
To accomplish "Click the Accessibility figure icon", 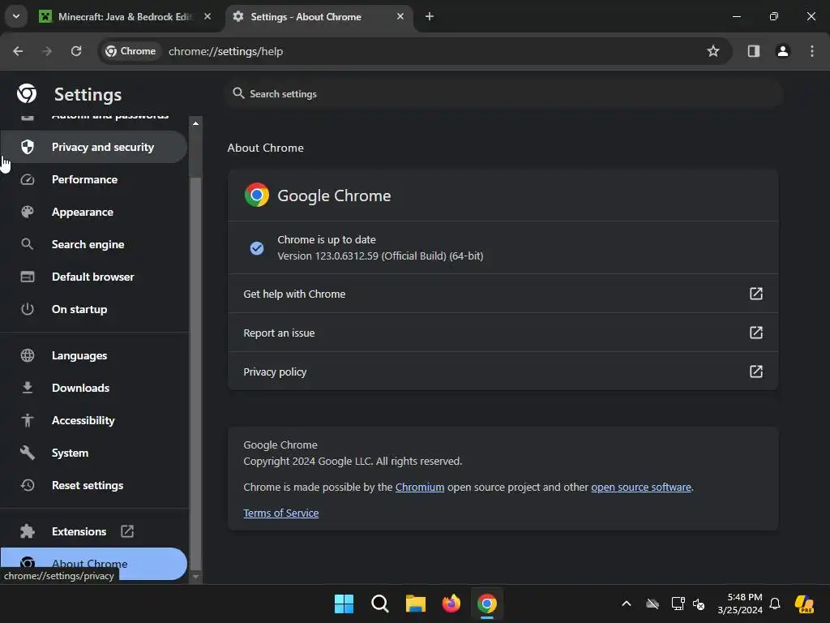I will pos(28,420).
